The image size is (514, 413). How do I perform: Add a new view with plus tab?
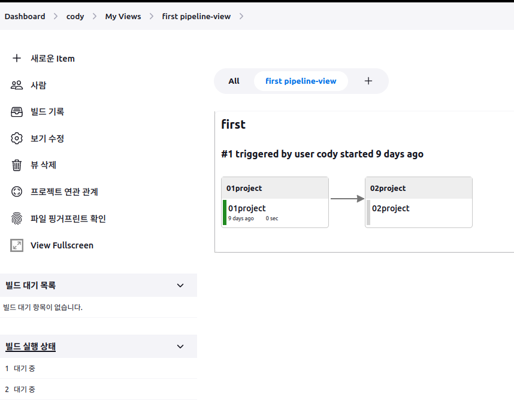click(x=368, y=81)
